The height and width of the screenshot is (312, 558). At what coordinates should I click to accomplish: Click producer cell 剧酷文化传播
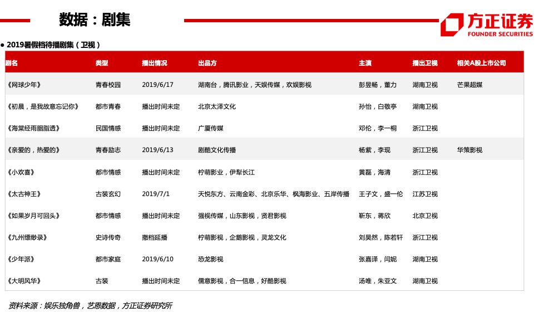tap(217, 150)
